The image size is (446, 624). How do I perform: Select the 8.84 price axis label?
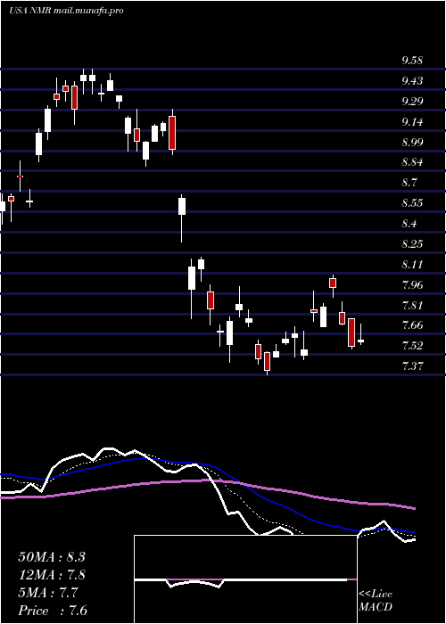click(412, 162)
